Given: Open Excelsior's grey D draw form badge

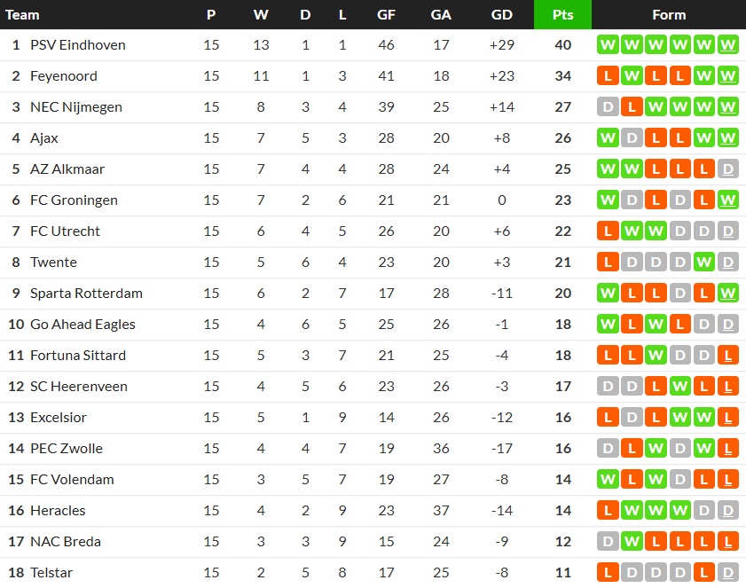Looking at the screenshot, I should pyautogui.click(x=632, y=418).
